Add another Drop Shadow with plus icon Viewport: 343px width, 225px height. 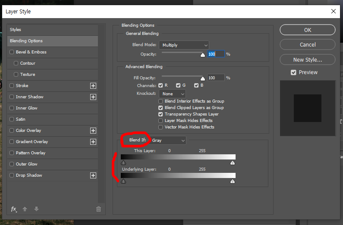coord(93,175)
